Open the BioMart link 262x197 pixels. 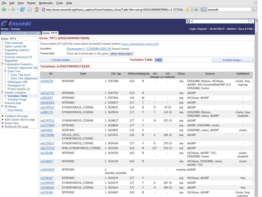tap(232, 29)
